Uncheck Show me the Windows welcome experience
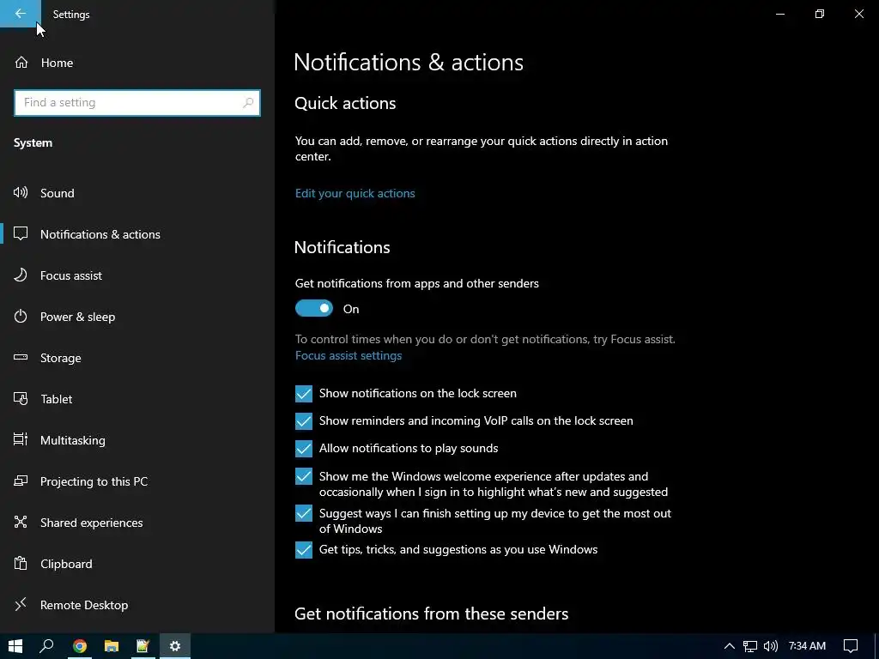 304,476
